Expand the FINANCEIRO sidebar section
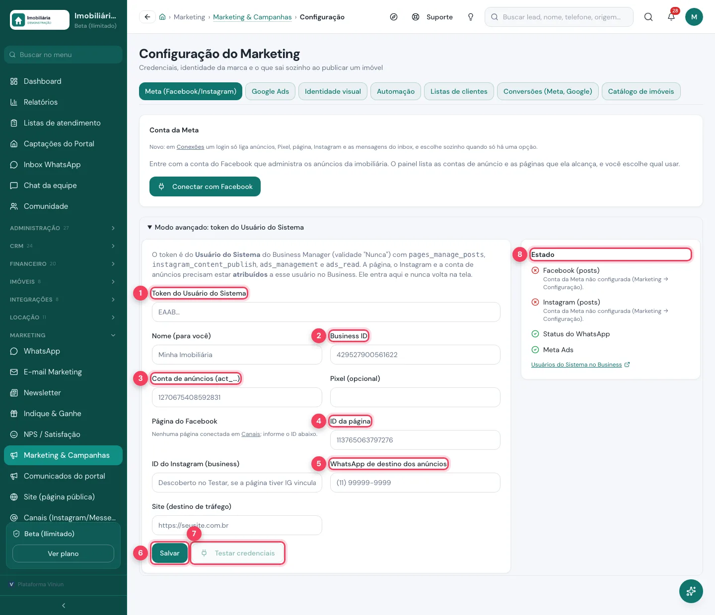Image resolution: width=715 pixels, height=615 pixels. pos(63,264)
